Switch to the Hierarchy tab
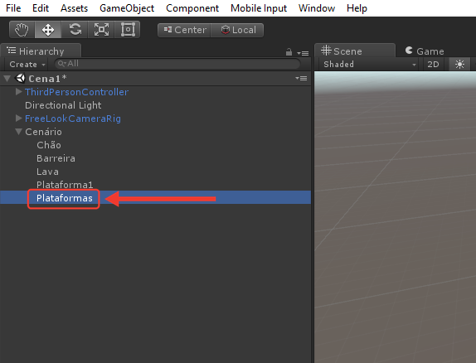The height and width of the screenshot is (363, 476). [x=41, y=51]
